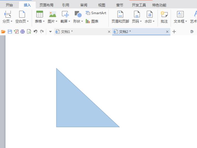Expand the 表格 dropdown arrow
Screen dimensions: 197x148
pyautogui.click(x=44, y=21)
